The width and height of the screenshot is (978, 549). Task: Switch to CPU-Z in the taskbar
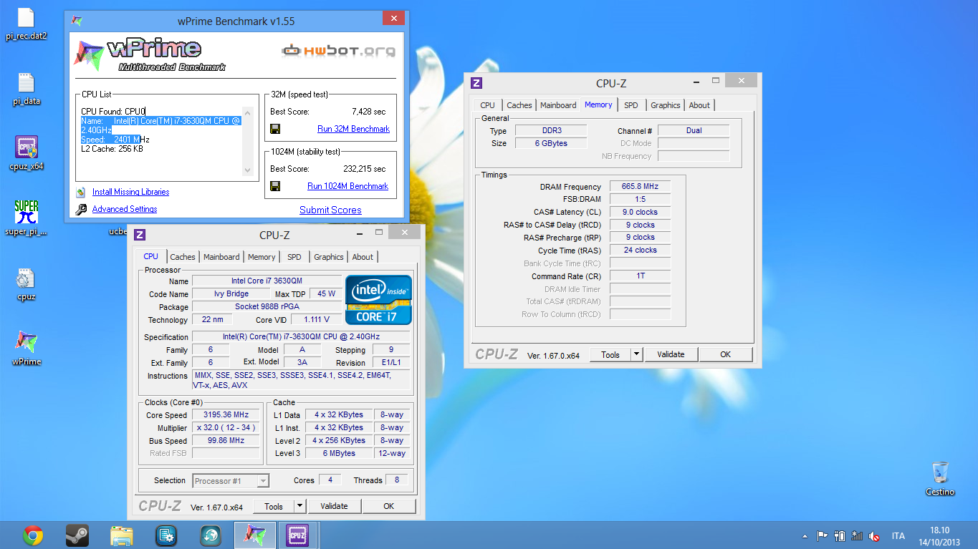[297, 535]
